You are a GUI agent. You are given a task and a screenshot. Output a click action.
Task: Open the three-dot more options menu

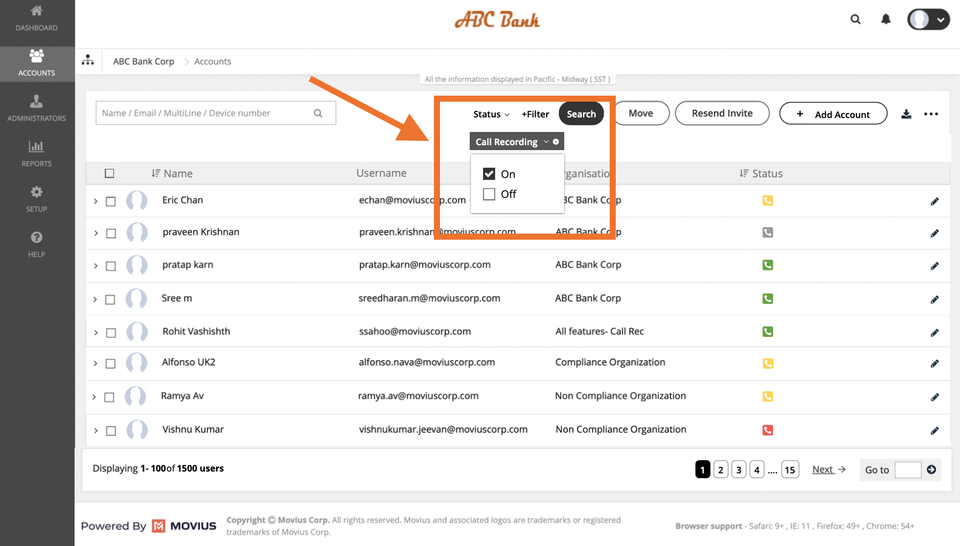[932, 114]
